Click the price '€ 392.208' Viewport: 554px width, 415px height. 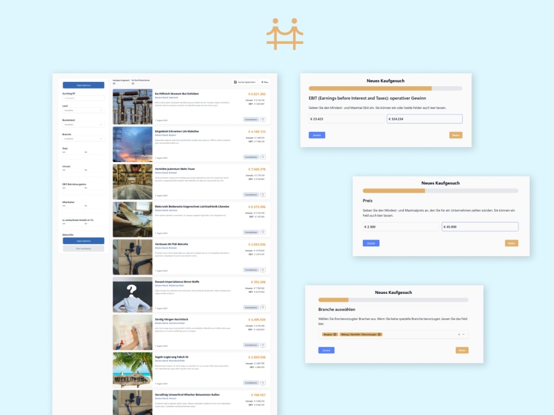tap(258, 282)
